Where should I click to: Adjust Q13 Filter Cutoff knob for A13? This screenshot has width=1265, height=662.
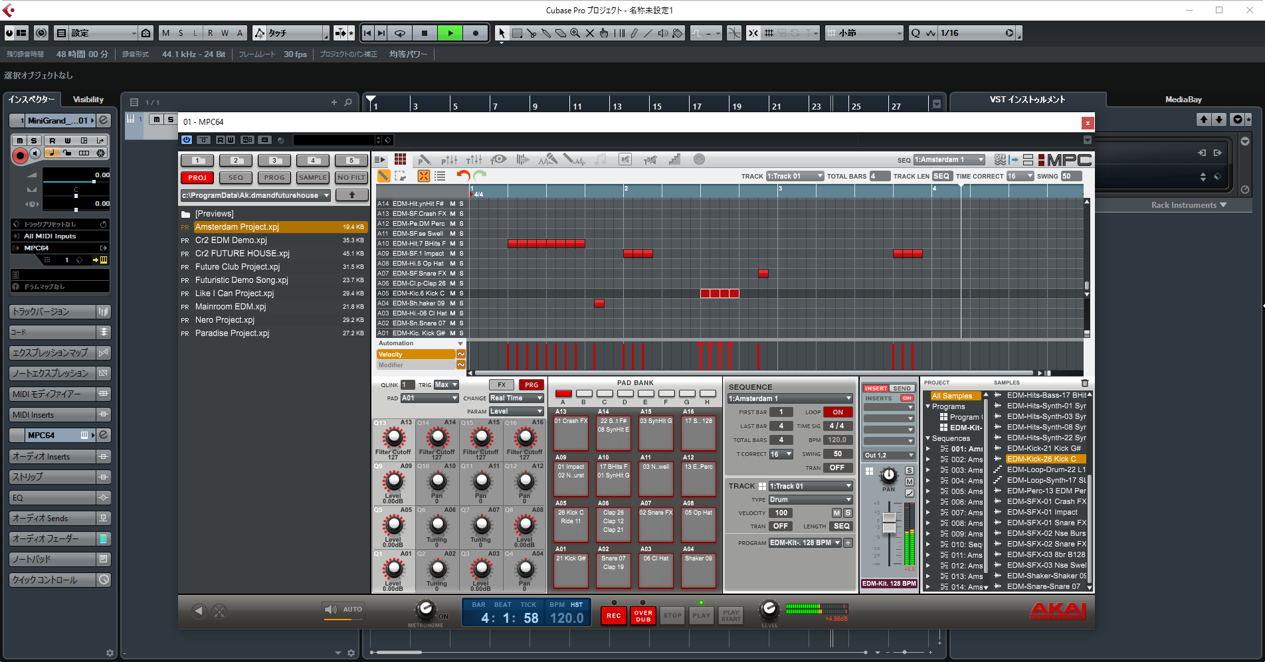tap(394, 438)
